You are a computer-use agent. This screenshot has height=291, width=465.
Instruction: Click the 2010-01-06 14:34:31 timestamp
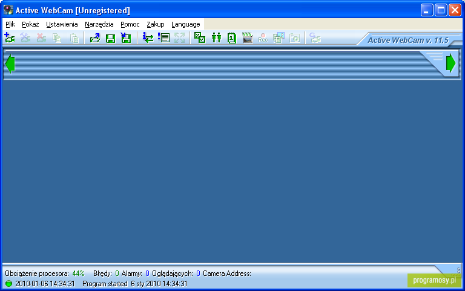pyautogui.click(x=45, y=284)
